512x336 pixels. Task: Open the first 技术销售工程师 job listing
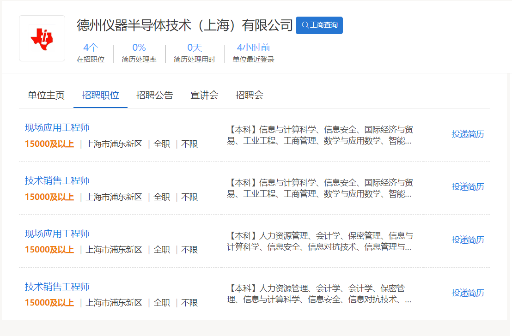tap(57, 180)
